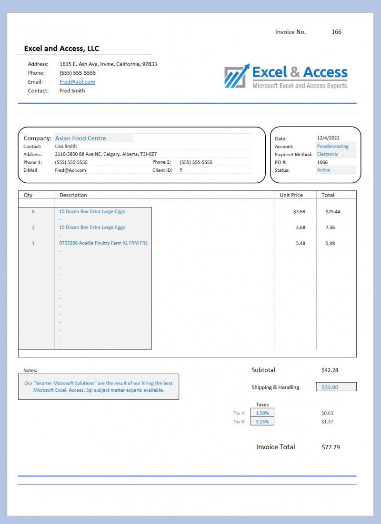Image resolution: width=381 pixels, height=524 pixels.
Task: Select the invoice number 166
Action: pyautogui.click(x=337, y=32)
